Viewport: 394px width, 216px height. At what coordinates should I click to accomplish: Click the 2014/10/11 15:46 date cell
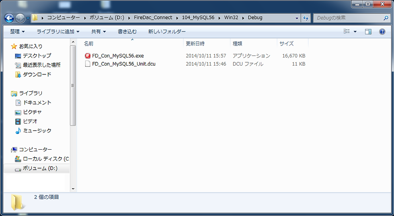pyautogui.click(x=206, y=64)
